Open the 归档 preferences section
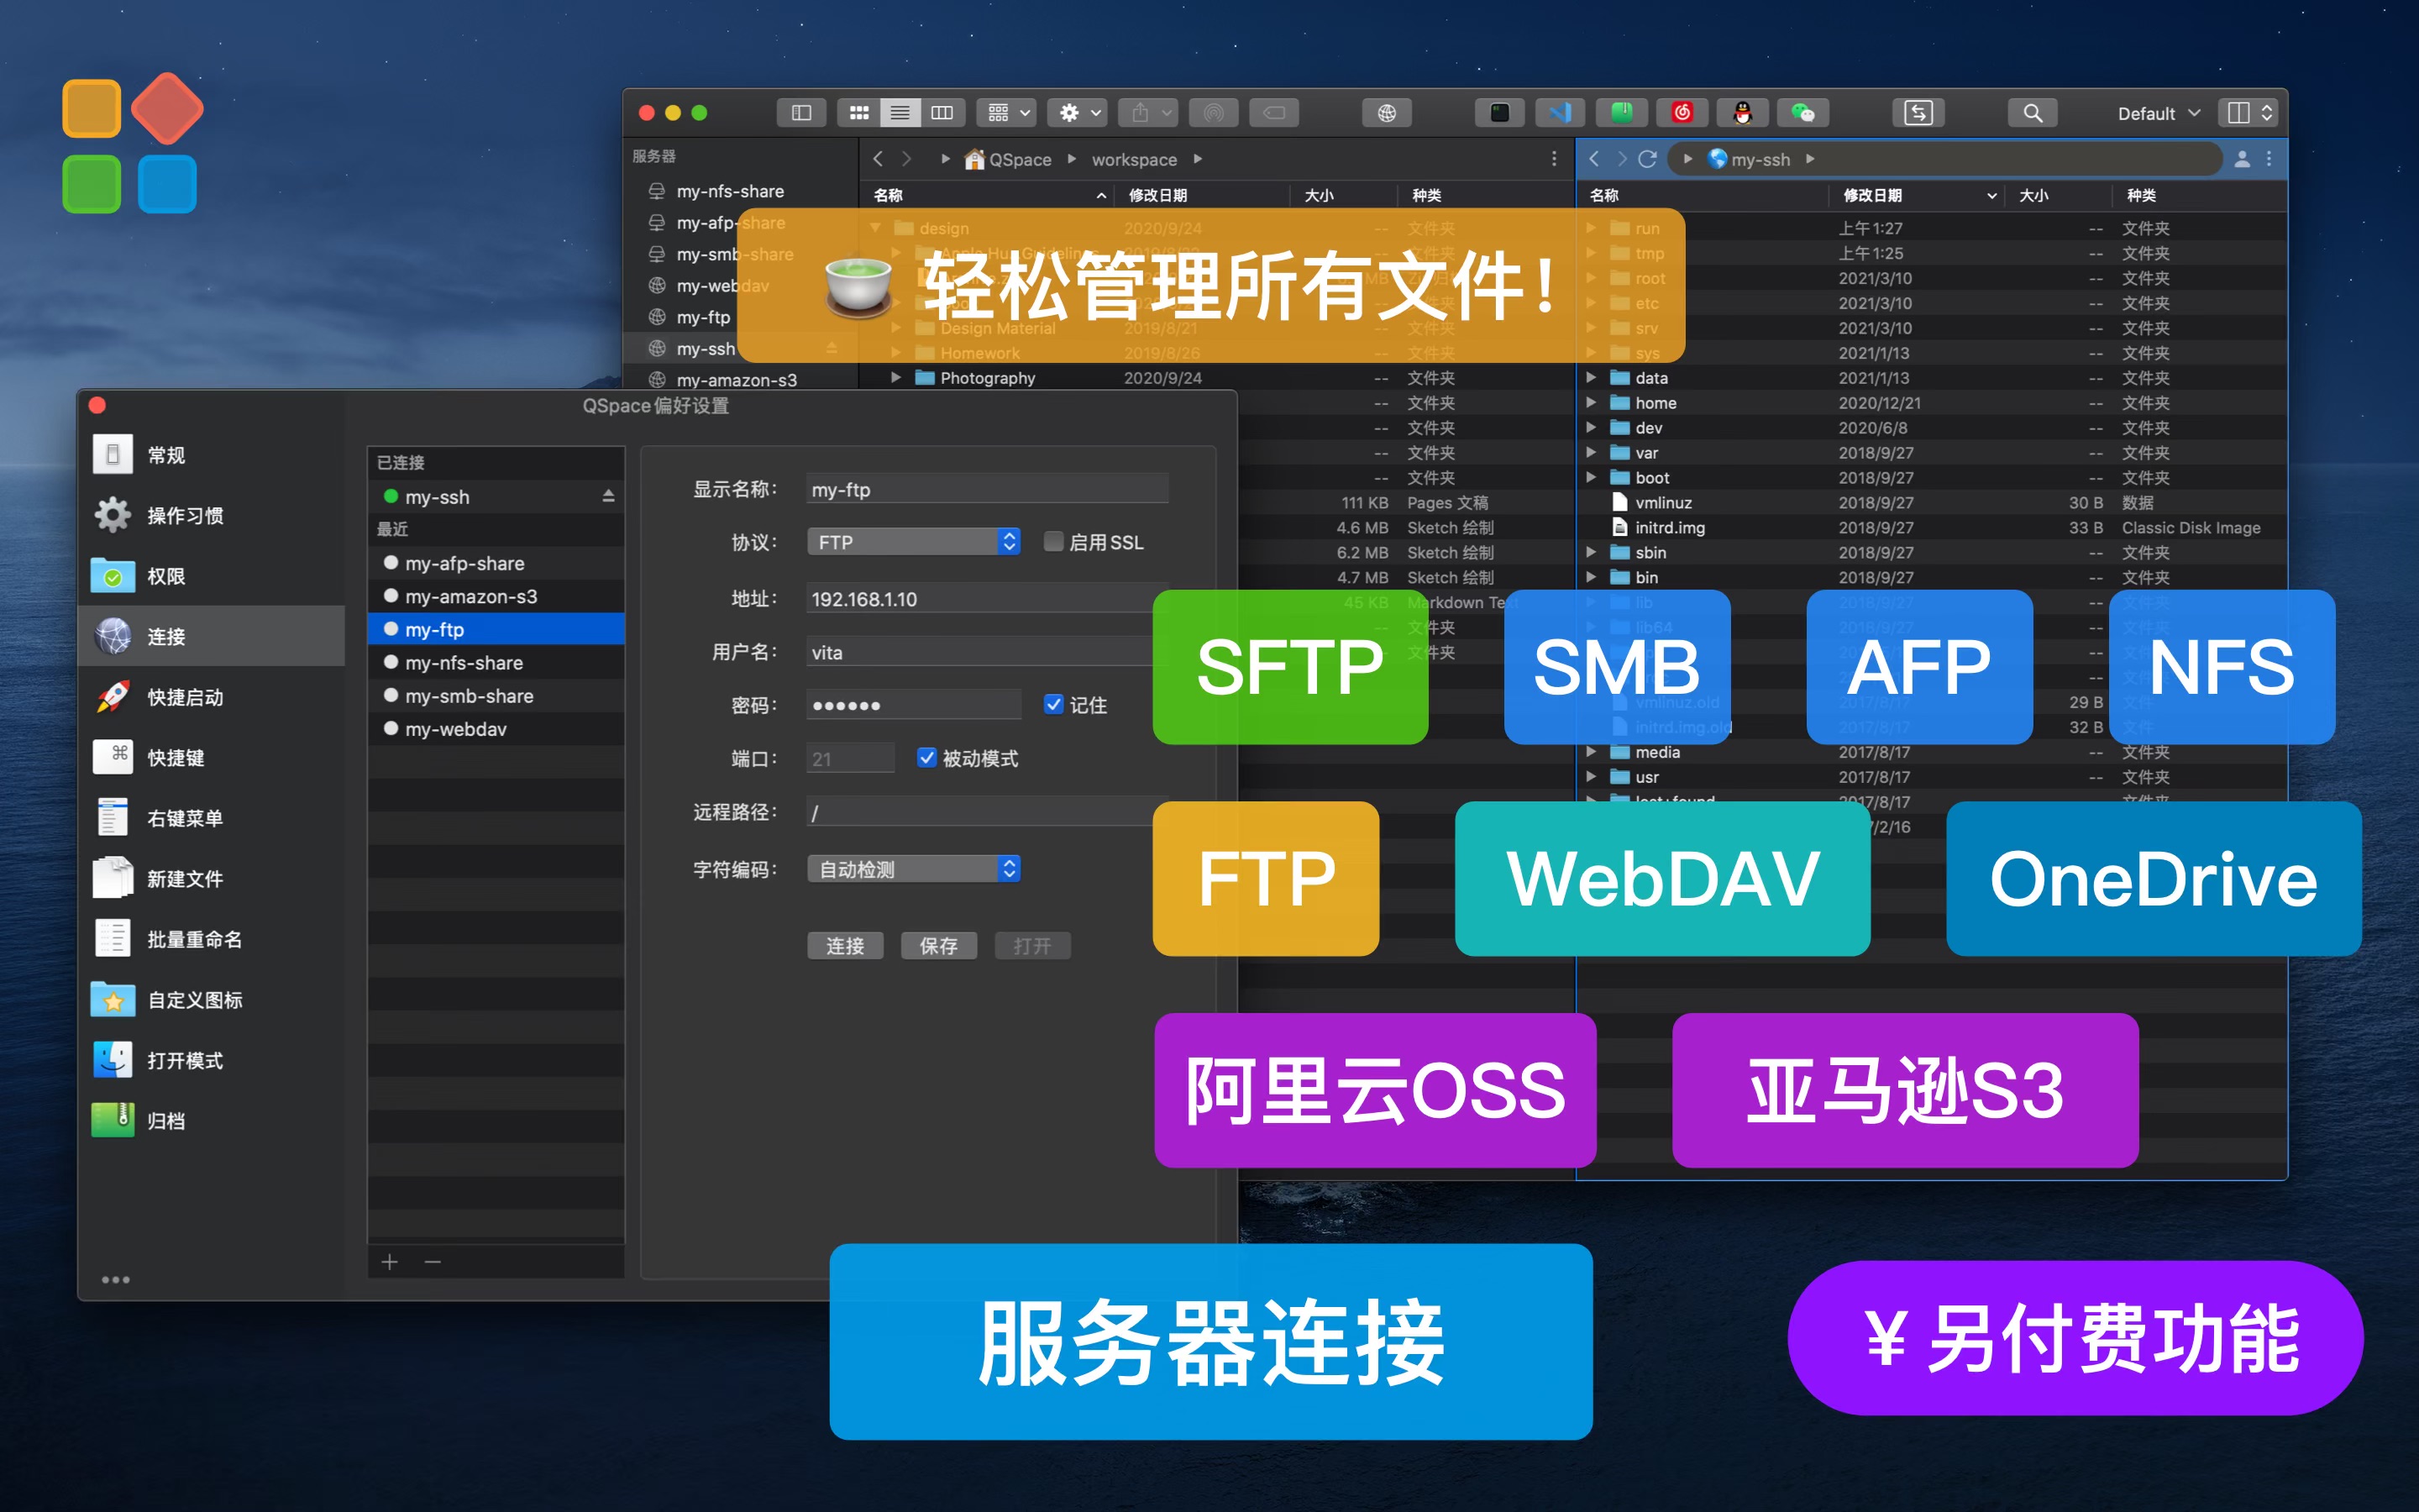 coord(212,1120)
